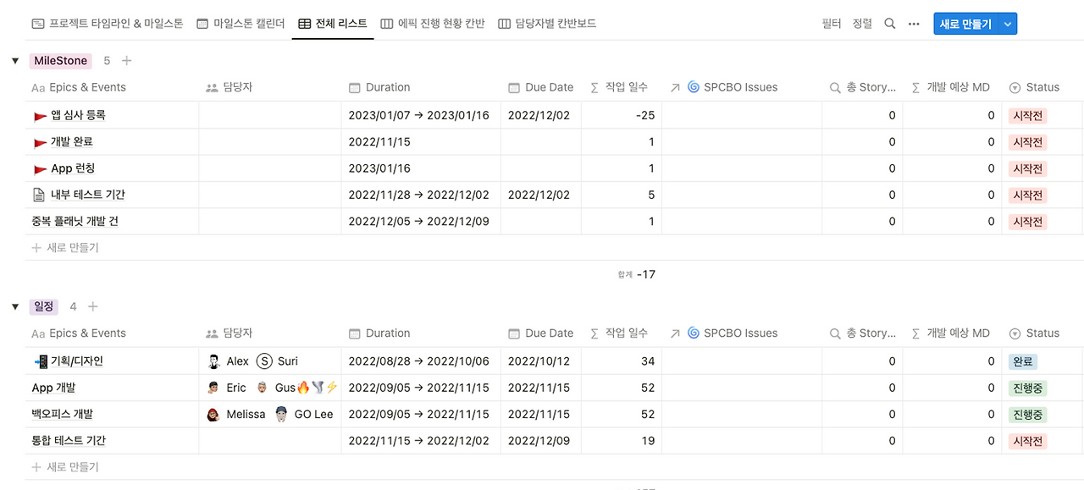Collapse the 일정 group with its triangle
This screenshot has width=1084, height=490.
coord(14,306)
